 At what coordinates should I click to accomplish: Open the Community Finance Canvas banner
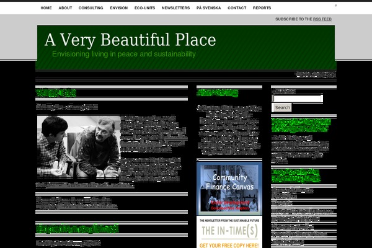pos(229,188)
